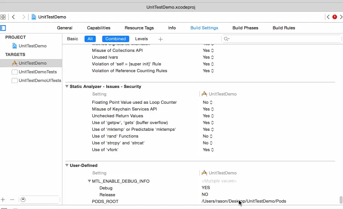Viewport: 343px width, 209px height.
Task: Click the UnitTestDemoTests bundle icon
Action: point(14,72)
